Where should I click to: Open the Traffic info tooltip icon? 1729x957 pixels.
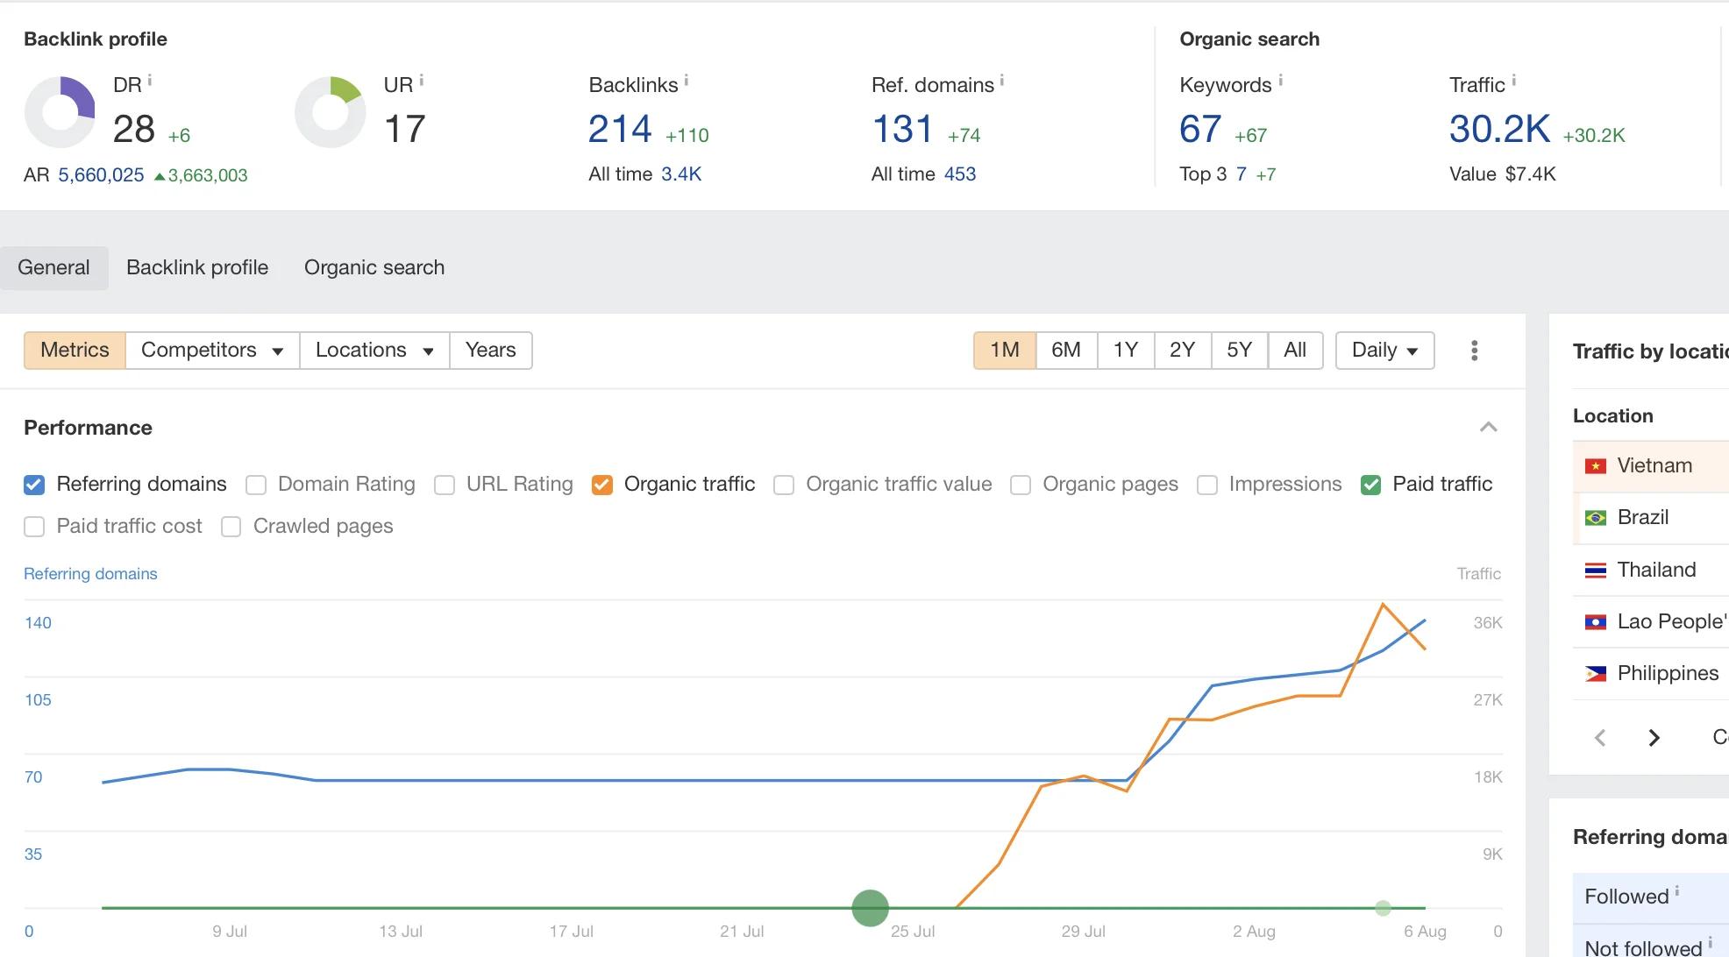click(1514, 81)
